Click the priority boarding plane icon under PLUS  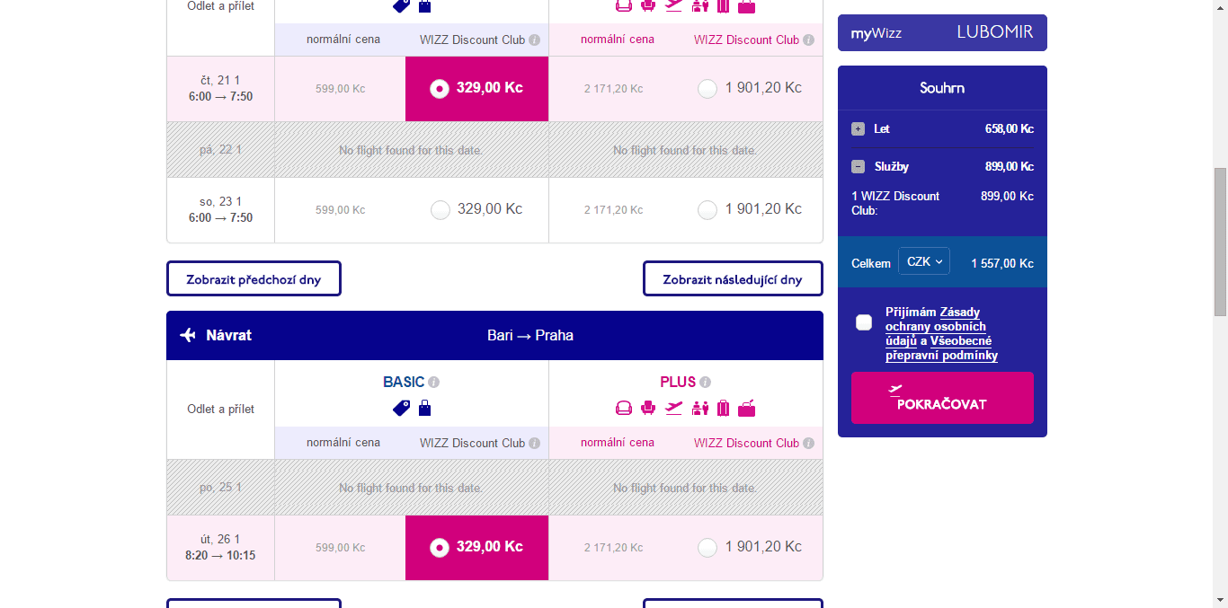tap(674, 408)
